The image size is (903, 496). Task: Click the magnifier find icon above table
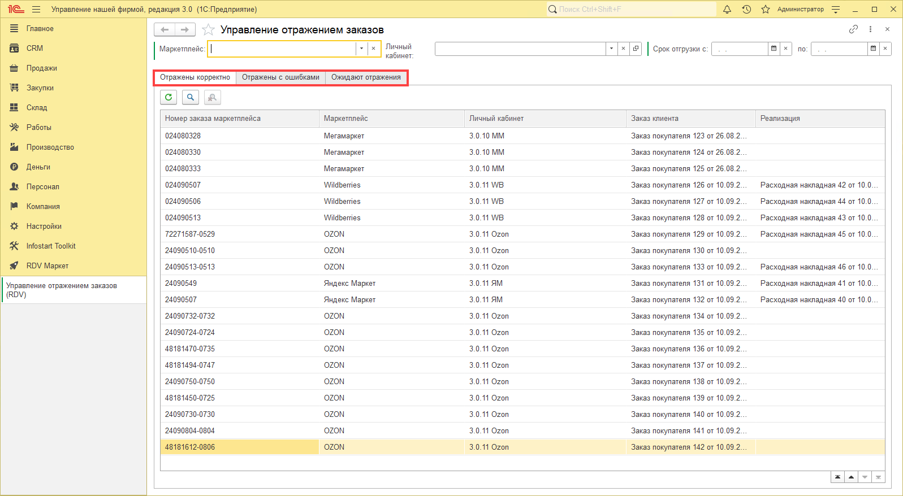[191, 97]
